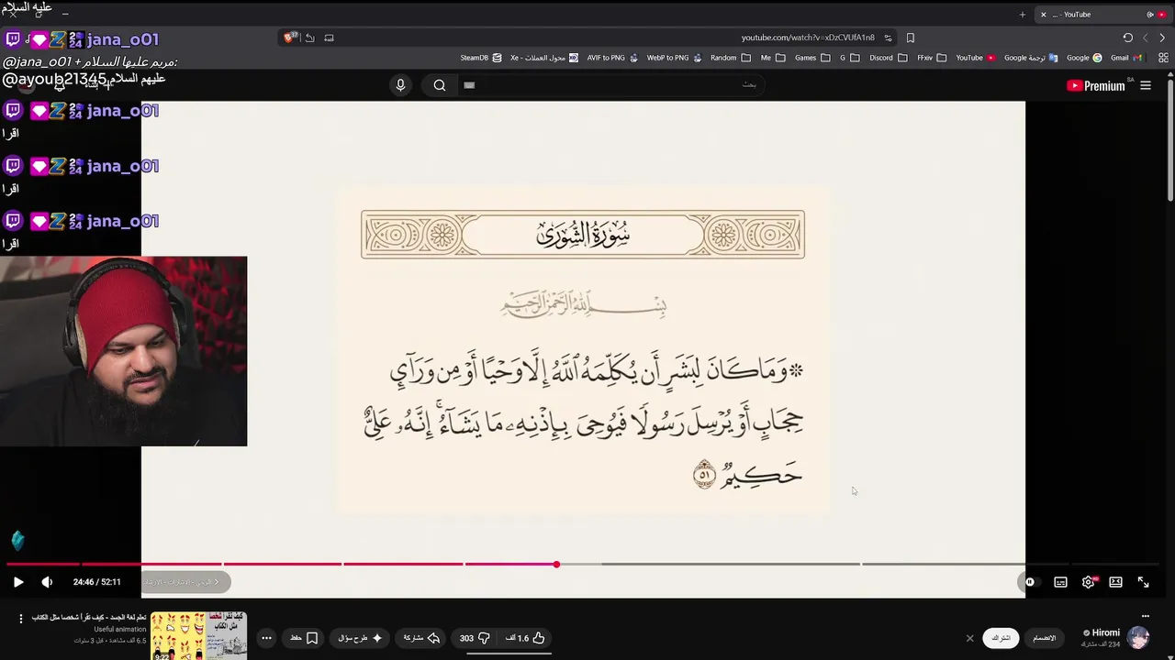1175x660 pixels.
Task: Switch to theater mode view
Action: [x=1115, y=582]
